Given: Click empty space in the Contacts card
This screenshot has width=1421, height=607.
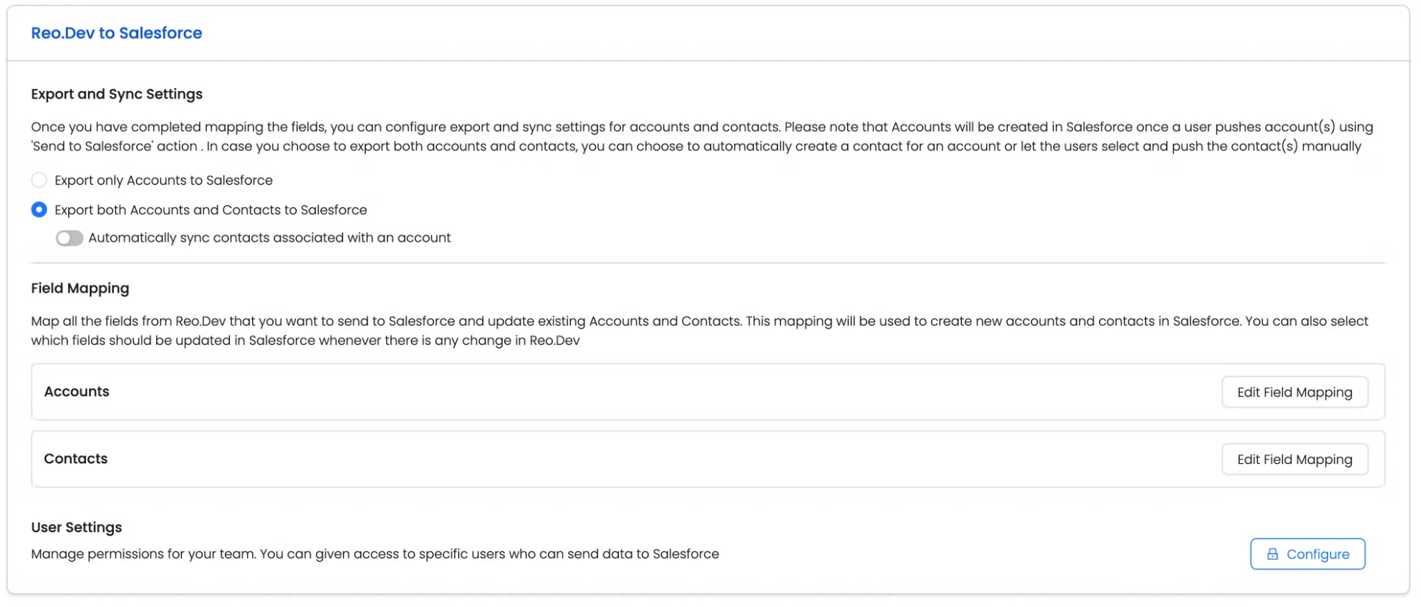Looking at the screenshot, I should (x=645, y=460).
